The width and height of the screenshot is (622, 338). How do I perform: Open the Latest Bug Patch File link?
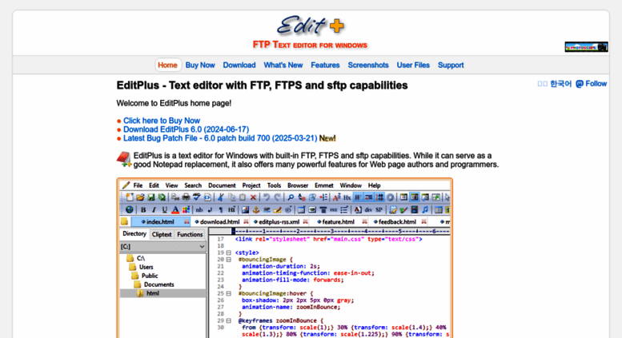tap(220, 138)
